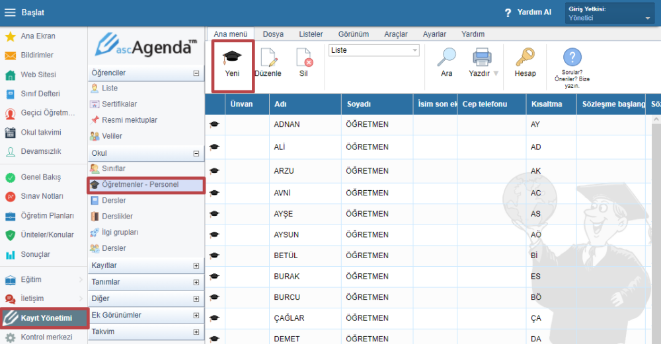Open Web Sitesi house icon
Viewport: 661px width, 344px height.
[10, 75]
